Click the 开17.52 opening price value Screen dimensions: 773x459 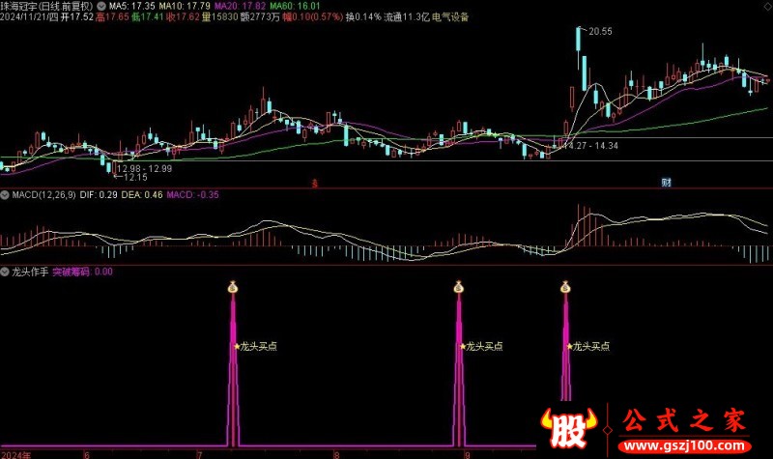pyautogui.click(x=77, y=17)
